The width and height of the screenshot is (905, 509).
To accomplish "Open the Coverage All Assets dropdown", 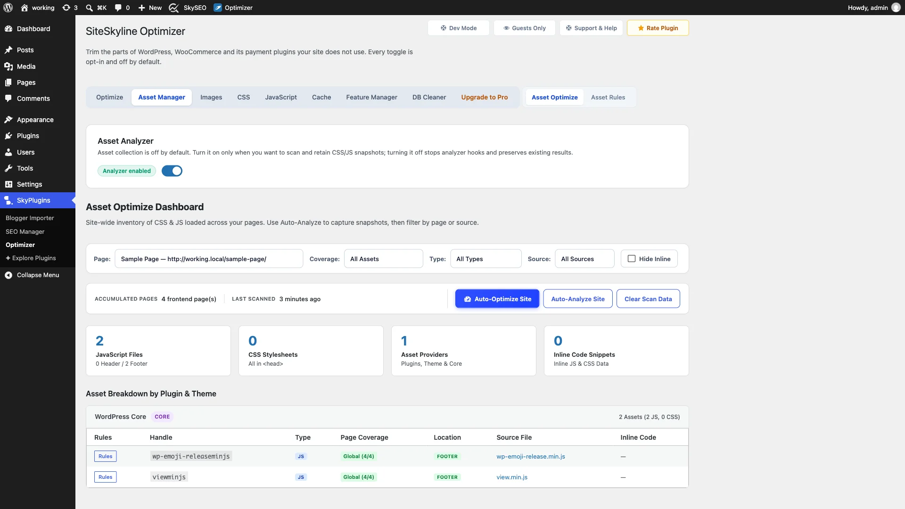I will coord(384,259).
